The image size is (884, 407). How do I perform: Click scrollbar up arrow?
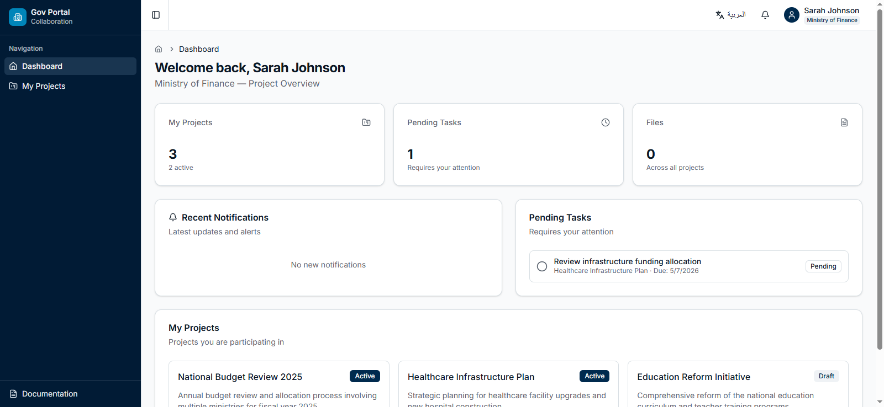[880, 4]
